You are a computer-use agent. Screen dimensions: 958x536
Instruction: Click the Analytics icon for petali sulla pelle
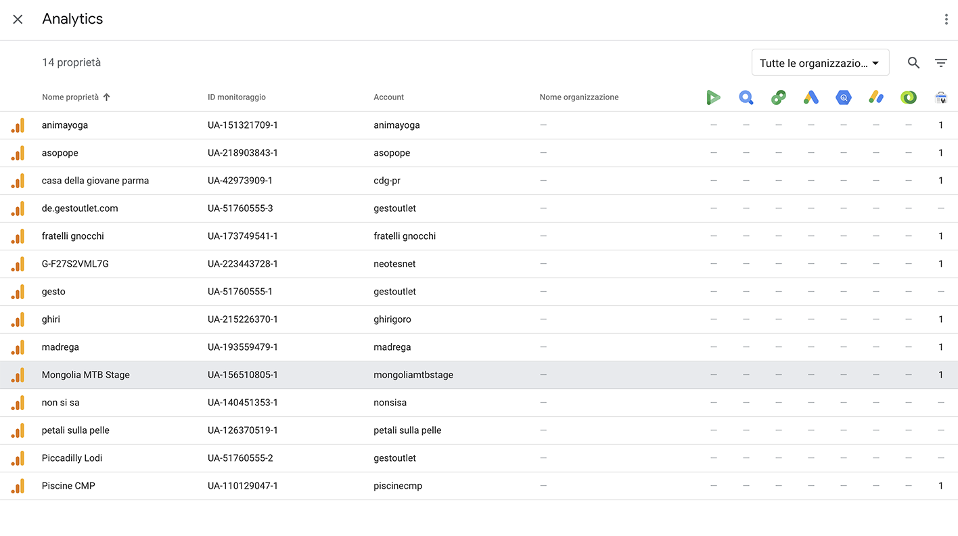[18, 430]
